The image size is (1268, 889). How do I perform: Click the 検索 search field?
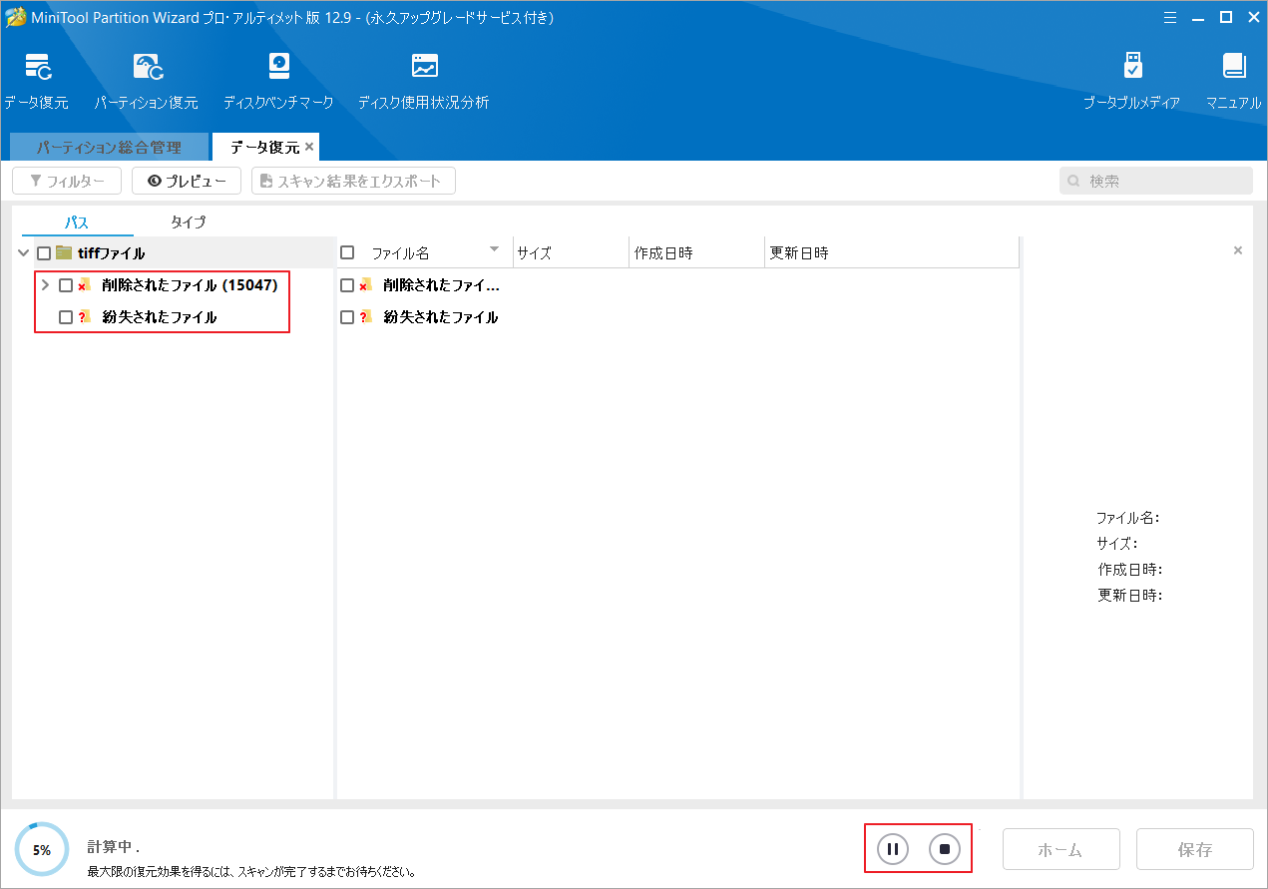point(1155,181)
